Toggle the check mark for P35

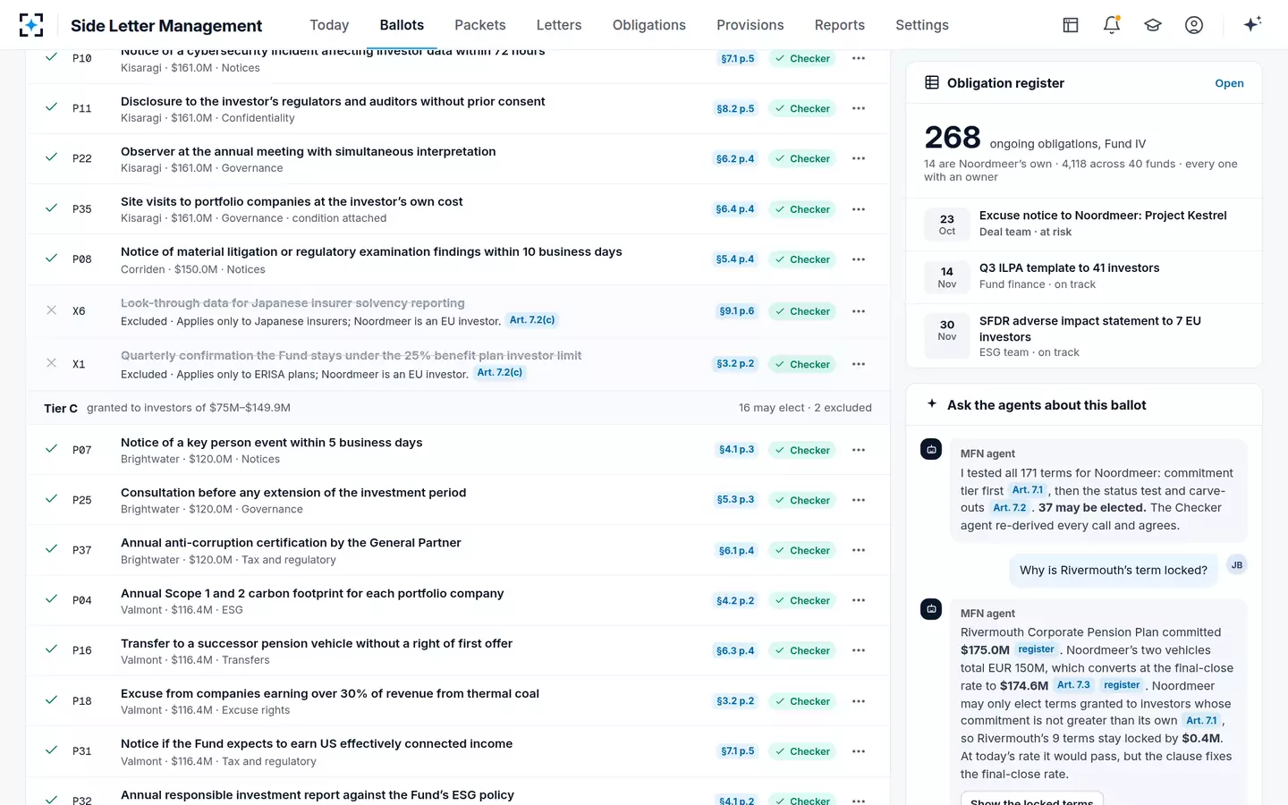point(52,208)
